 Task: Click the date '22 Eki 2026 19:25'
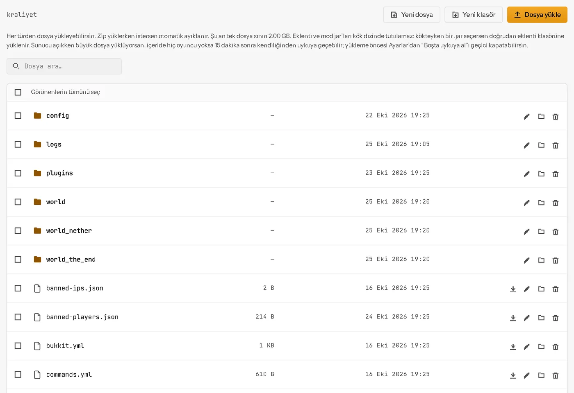click(397, 115)
